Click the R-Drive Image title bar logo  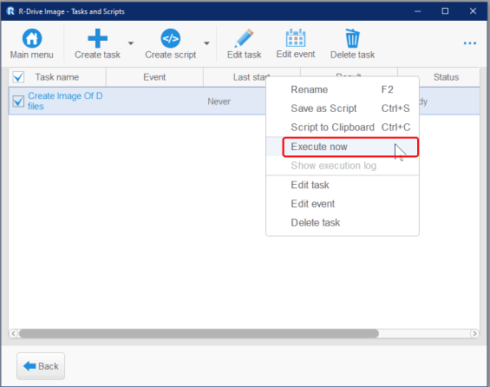pyautogui.click(x=10, y=11)
